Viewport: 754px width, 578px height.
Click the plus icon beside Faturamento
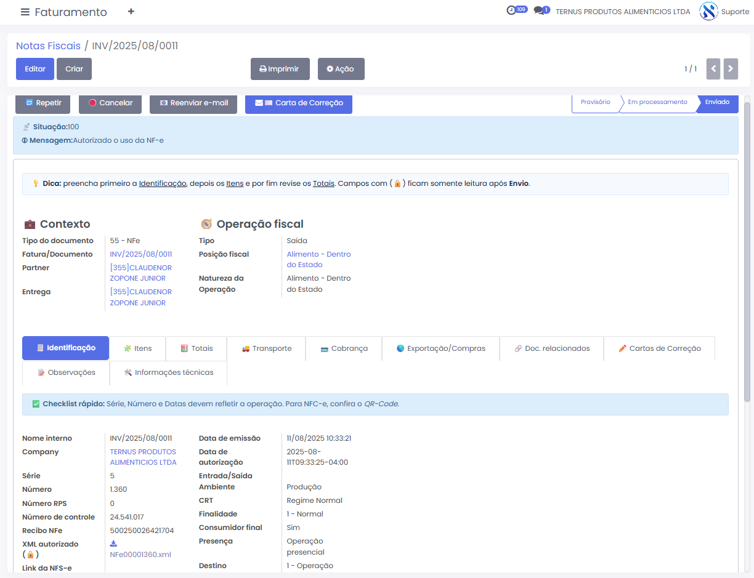[x=131, y=12]
